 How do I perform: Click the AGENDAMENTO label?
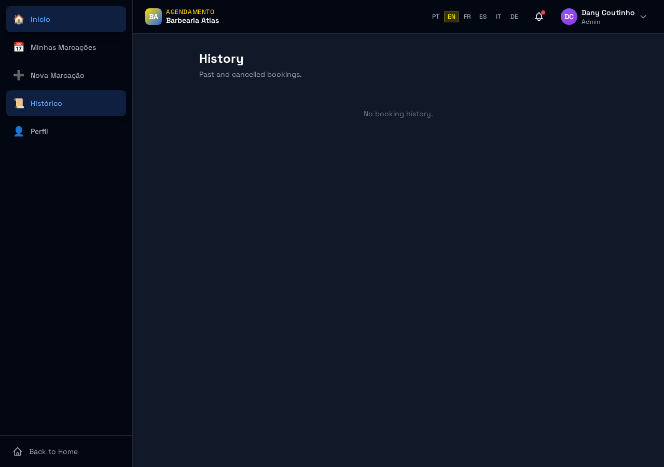click(190, 12)
